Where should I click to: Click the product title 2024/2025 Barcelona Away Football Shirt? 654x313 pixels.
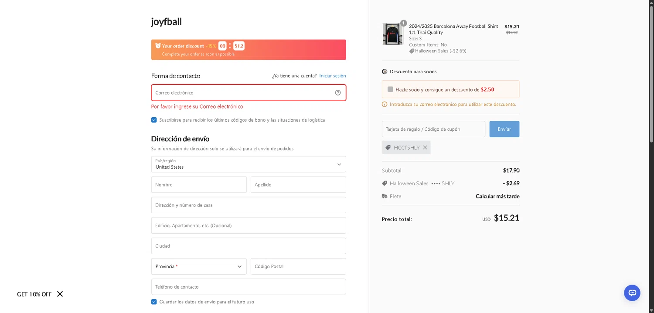[453, 29]
